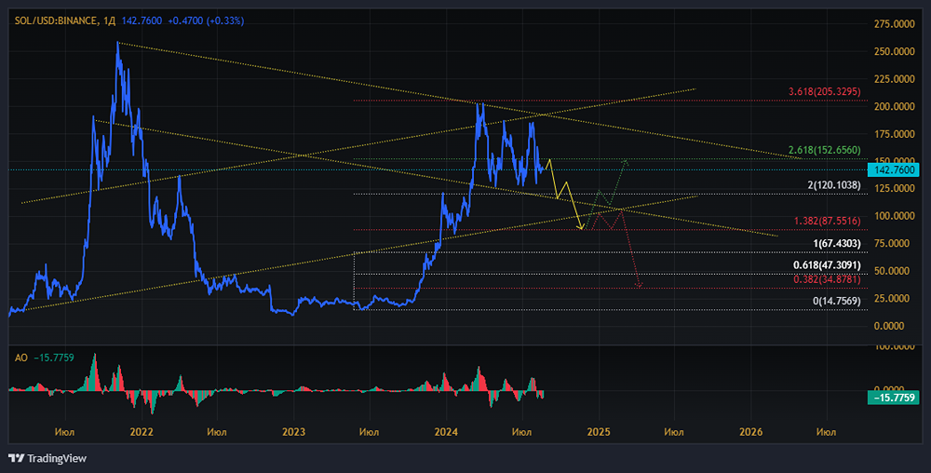Click the 2023 time axis label
Image resolution: width=931 pixels, height=473 pixels.
click(x=294, y=432)
